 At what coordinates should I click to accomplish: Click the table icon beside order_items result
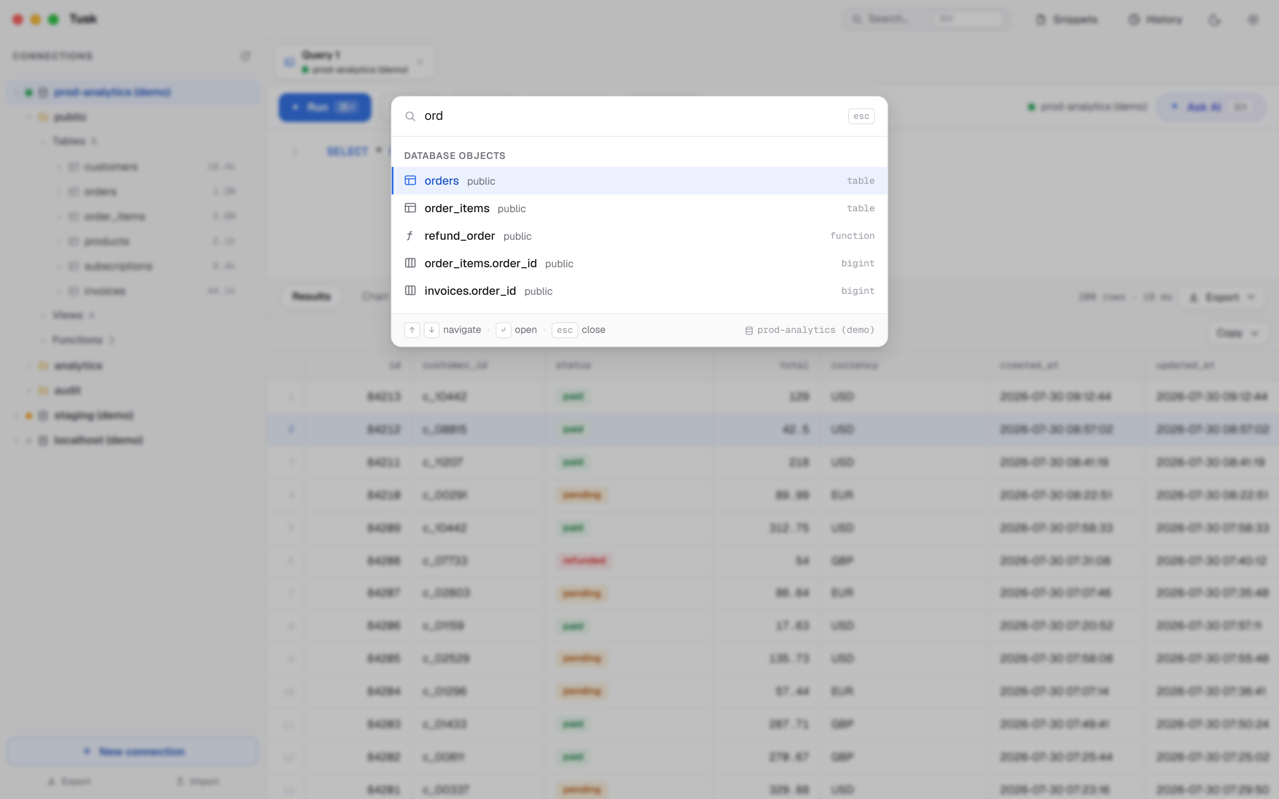(410, 208)
